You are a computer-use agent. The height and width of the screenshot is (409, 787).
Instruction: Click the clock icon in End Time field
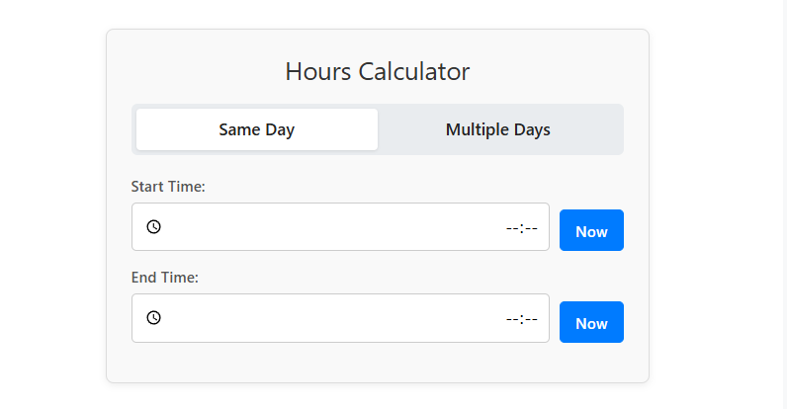(x=153, y=318)
